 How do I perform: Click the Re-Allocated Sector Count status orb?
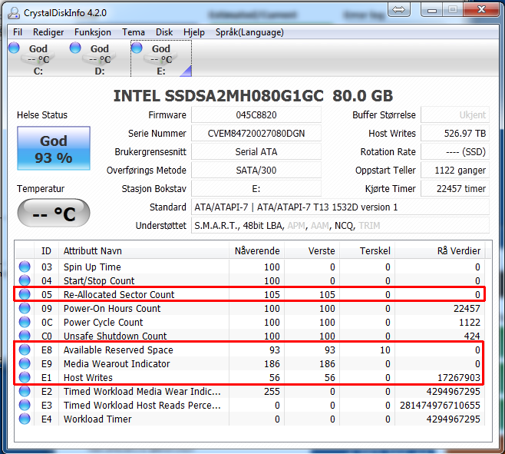[25, 294]
